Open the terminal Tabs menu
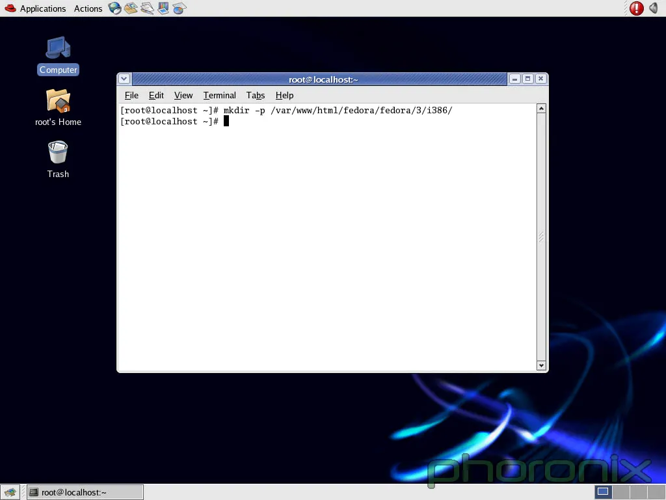Image resolution: width=666 pixels, height=500 pixels. (256, 95)
